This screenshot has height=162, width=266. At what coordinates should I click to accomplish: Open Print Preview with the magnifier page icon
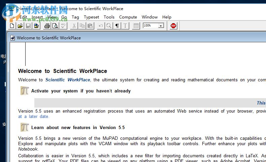coord(55,26)
